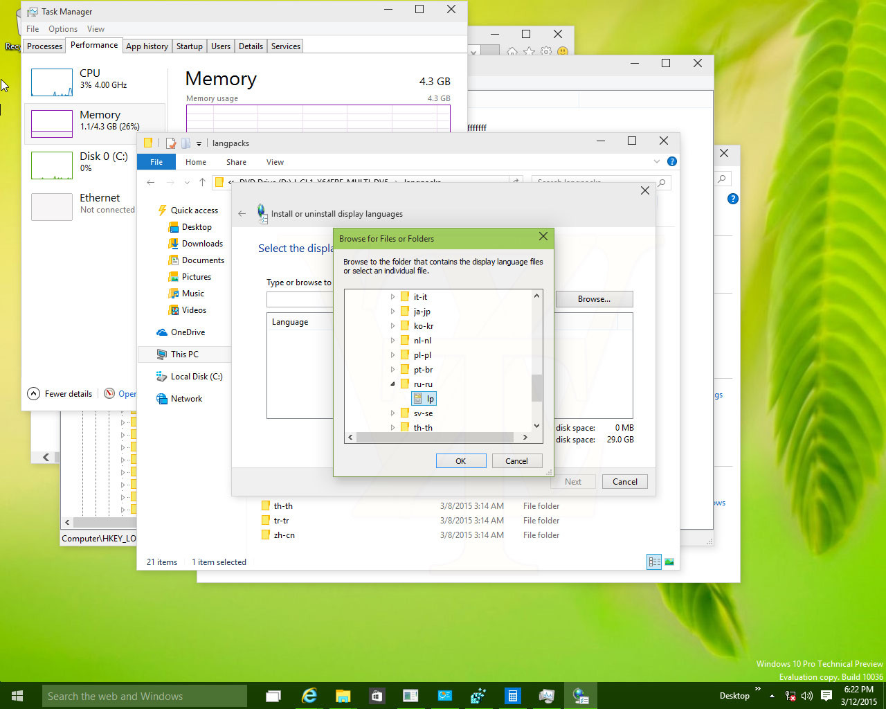Open the Options menu in Task Manager
Screen dimensions: 886x709
[x=63, y=29]
